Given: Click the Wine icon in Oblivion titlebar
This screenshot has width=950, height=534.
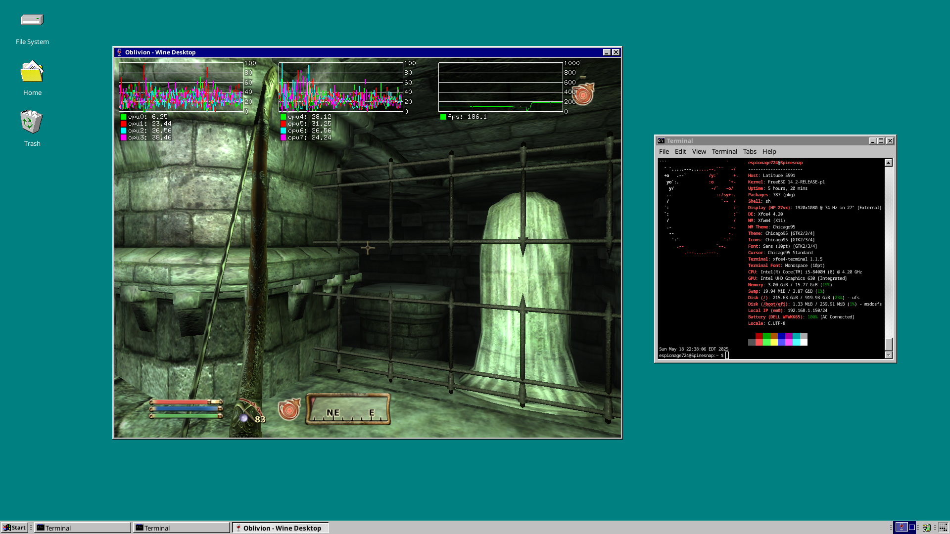Looking at the screenshot, I should pos(119,52).
